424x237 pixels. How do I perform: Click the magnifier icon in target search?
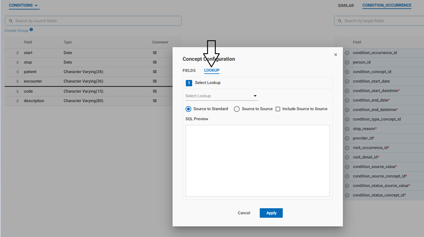(x=340, y=21)
